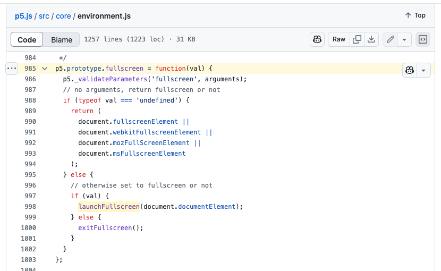Screen dimensions: 441x271
Task: Open the src folder breadcrumb
Action: tap(44, 16)
